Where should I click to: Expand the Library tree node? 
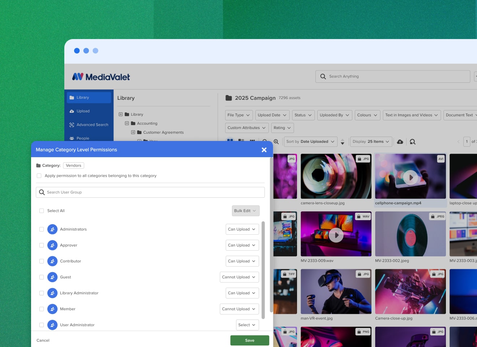click(121, 114)
